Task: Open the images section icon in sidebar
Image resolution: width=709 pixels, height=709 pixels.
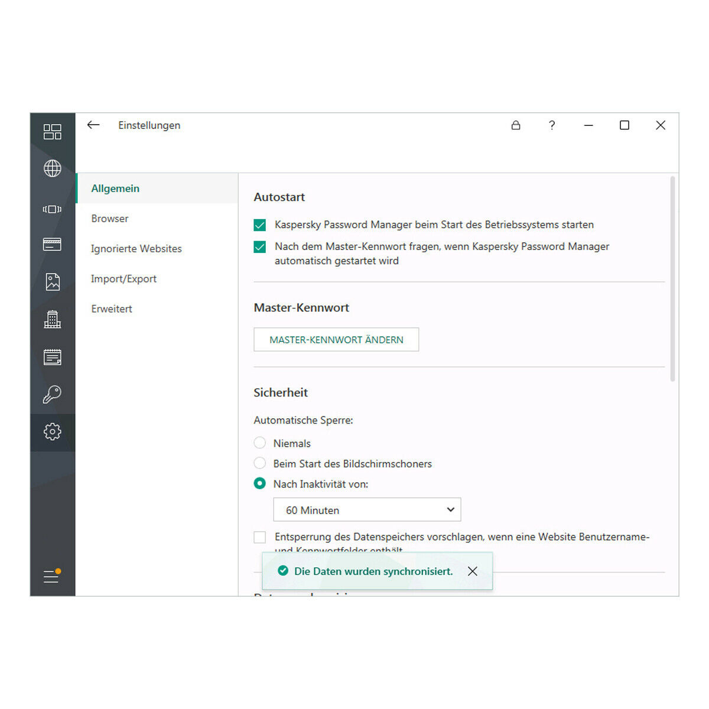Action: click(52, 282)
